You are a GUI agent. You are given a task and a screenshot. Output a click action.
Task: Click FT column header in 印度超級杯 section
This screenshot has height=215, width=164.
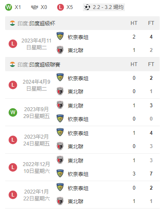point(151,23)
